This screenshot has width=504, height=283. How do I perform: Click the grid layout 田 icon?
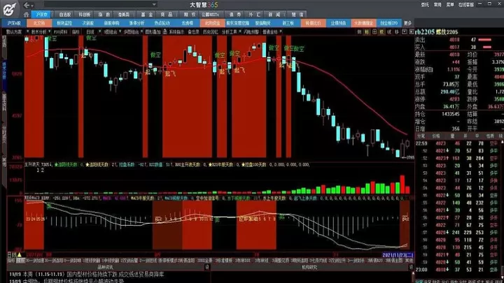[374, 31]
